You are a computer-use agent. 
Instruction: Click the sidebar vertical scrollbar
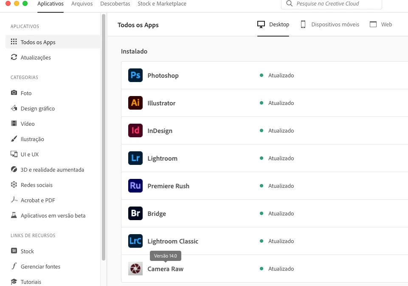tap(104, 136)
